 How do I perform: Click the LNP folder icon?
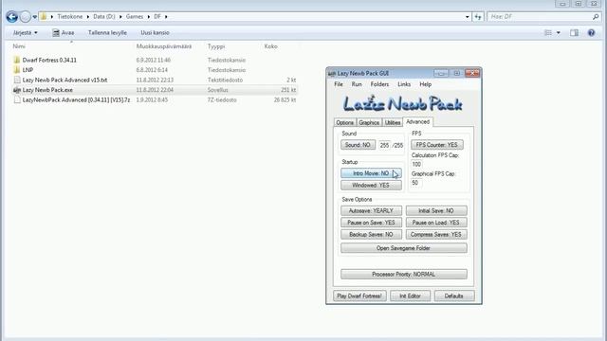pyautogui.click(x=17, y=70)
